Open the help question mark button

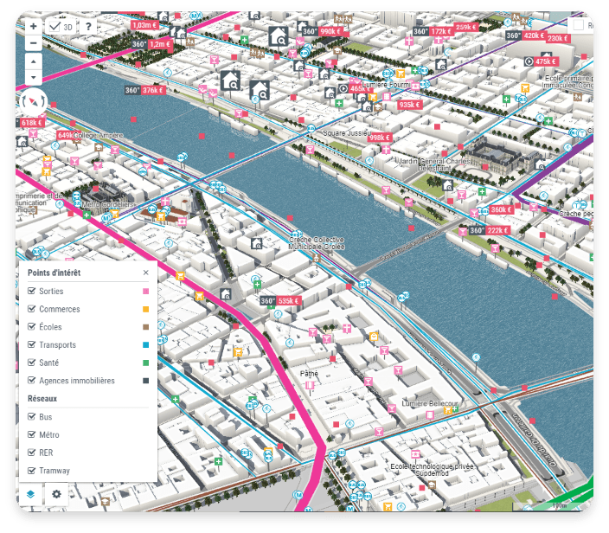88,27
